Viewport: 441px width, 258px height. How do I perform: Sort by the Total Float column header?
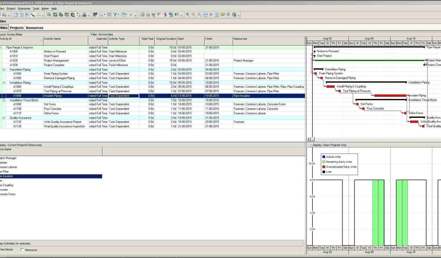coord(147,39)
